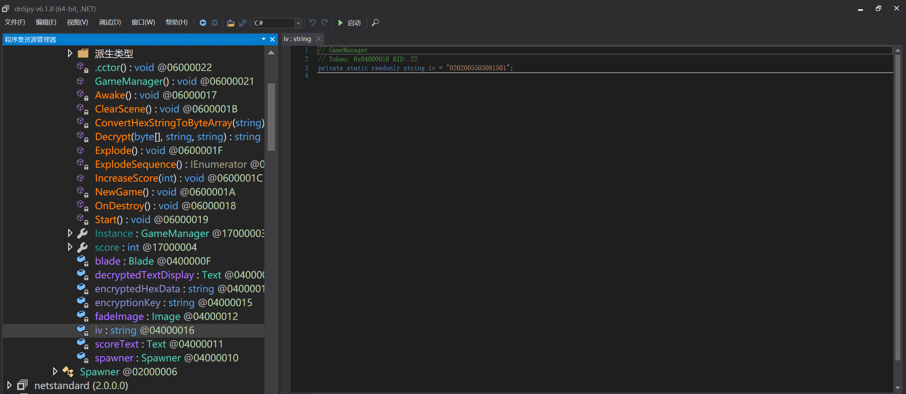906x394 pixels.
Task: Click the undo toolbar icon
Action: click(x=312, y=23)
